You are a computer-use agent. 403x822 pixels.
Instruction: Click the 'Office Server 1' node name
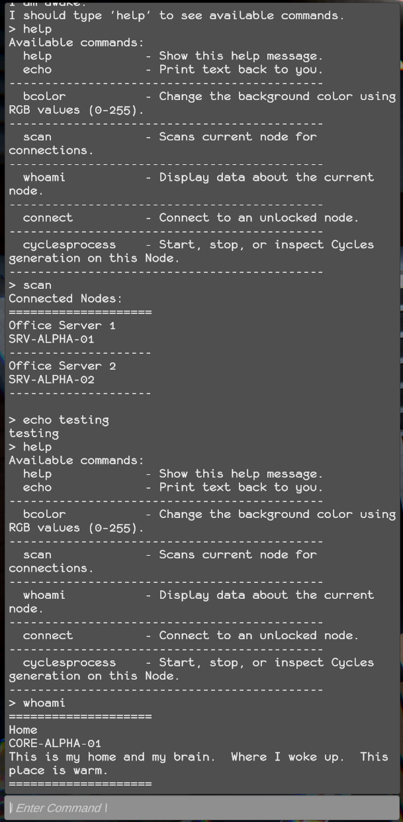(x=62, y=325)
